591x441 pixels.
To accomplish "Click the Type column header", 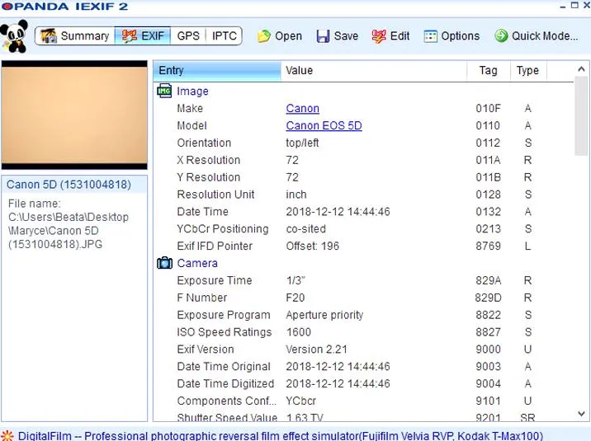I will point(528,71).
